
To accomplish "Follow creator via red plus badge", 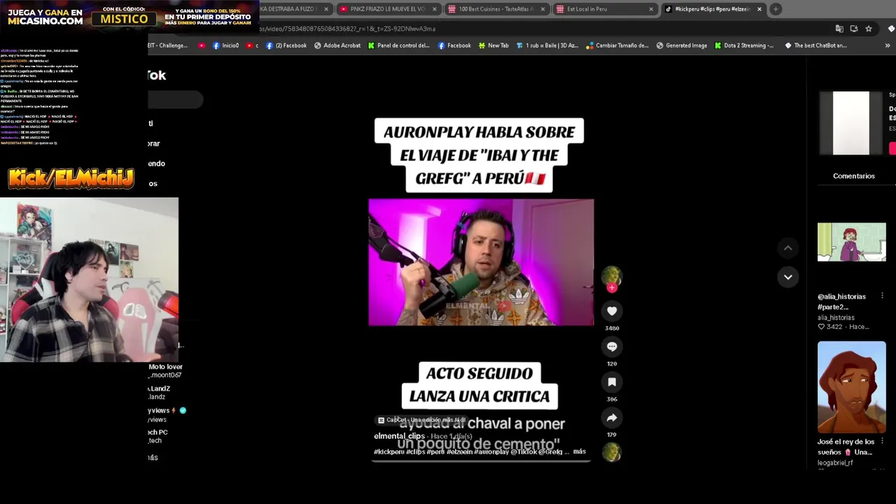I will [612, 288].
